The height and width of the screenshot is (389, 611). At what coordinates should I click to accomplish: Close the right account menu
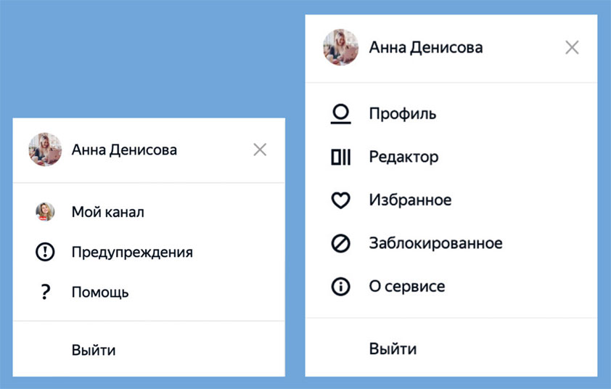click(x=572, y=48)
